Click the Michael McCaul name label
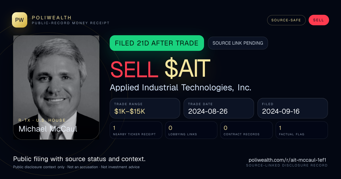This screenshot has width=341, height=179. click(x=48, y=129)
